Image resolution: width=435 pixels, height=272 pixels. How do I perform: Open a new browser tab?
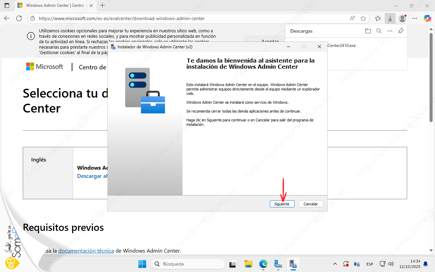(103, 5)
